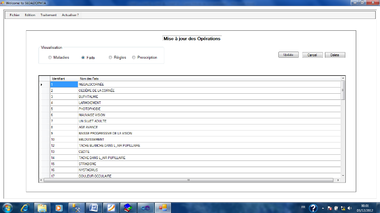Select the AGE AVANCE cell
The height and width of the screenshot is (213, 380).
[209, 127]
